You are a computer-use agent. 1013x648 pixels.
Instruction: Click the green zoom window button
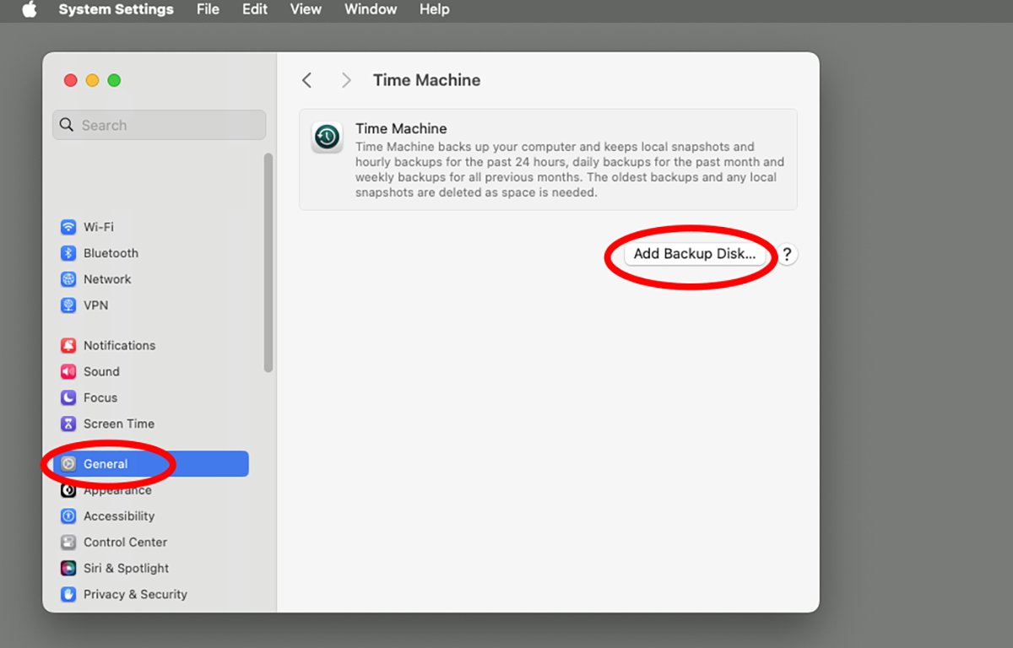(115, 80)
